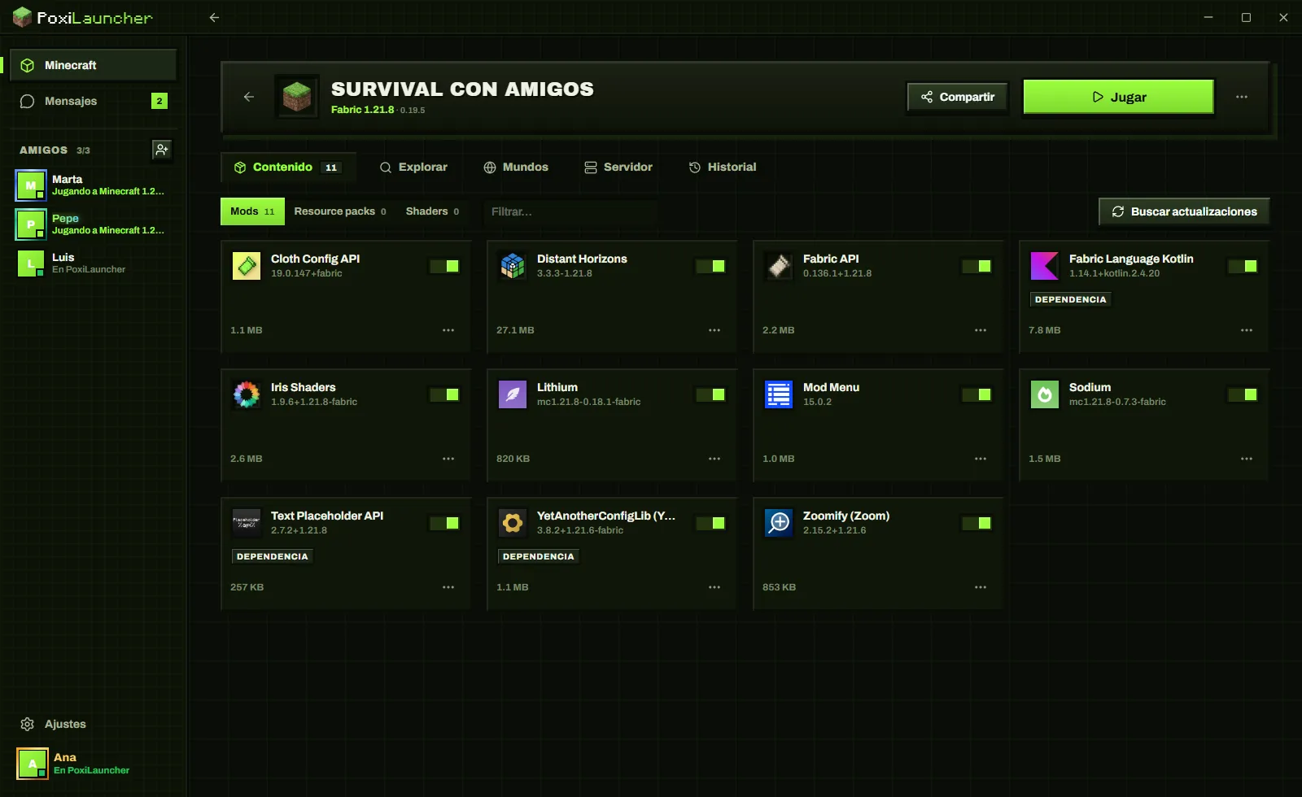View the Historial tab

pyautogui.click(x=723, y=167)
